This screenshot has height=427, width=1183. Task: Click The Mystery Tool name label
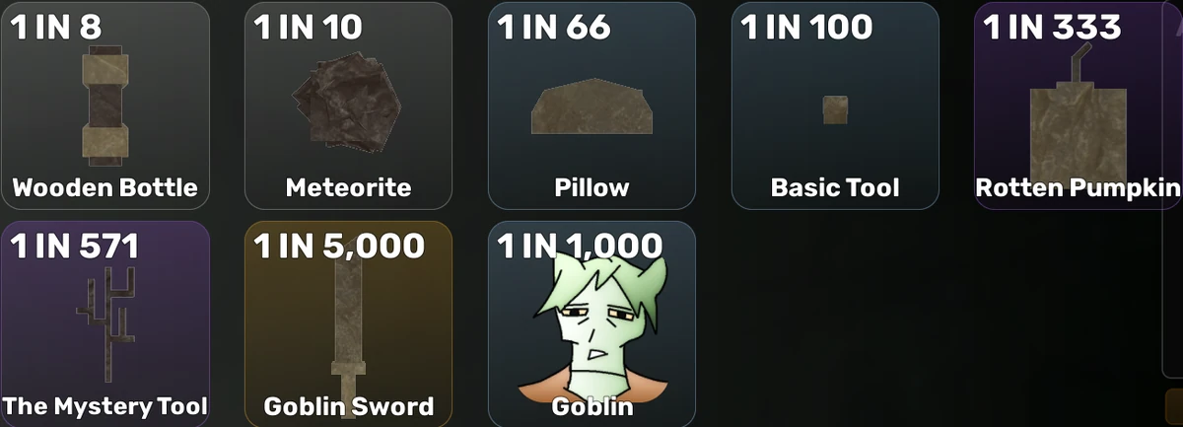point(104,406)
